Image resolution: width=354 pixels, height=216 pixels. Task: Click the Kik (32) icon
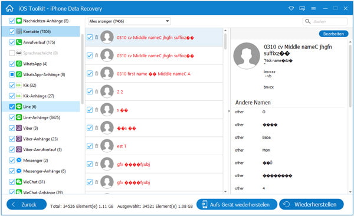pyautogui.click(x=19, y=85)
